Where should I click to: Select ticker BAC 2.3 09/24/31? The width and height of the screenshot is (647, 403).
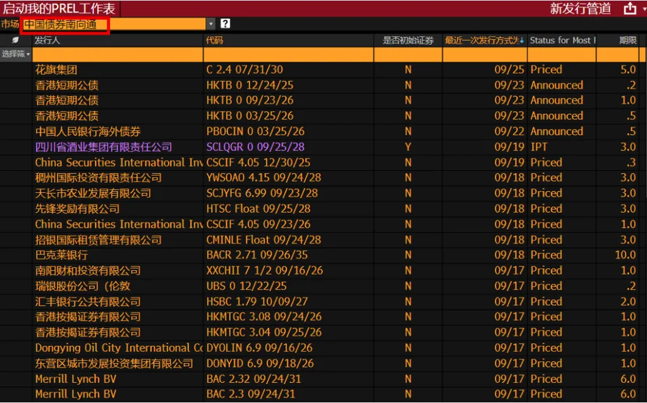click(251, 394)
